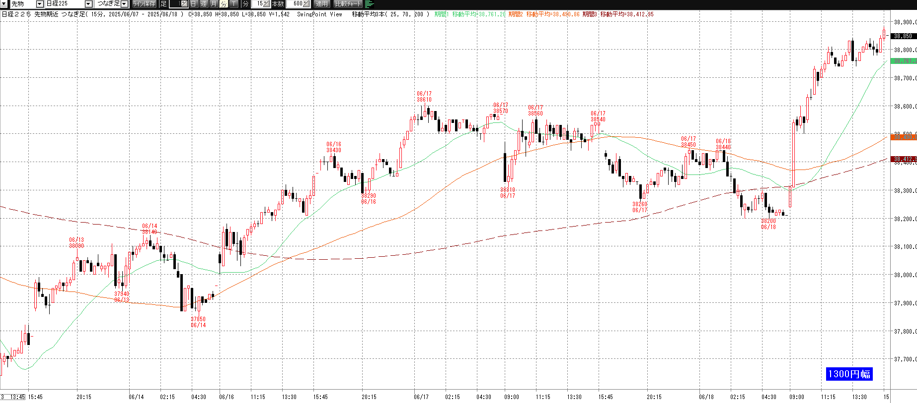Click the blue 1300円幅 label
This screenshot has width=917, height=403.
[x=849, y=374]
